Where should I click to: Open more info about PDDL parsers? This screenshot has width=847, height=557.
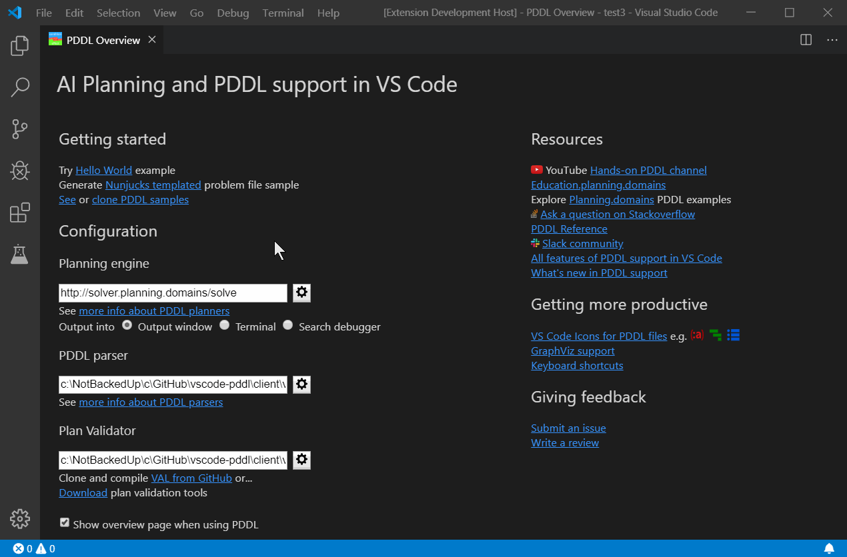[151, 402]
